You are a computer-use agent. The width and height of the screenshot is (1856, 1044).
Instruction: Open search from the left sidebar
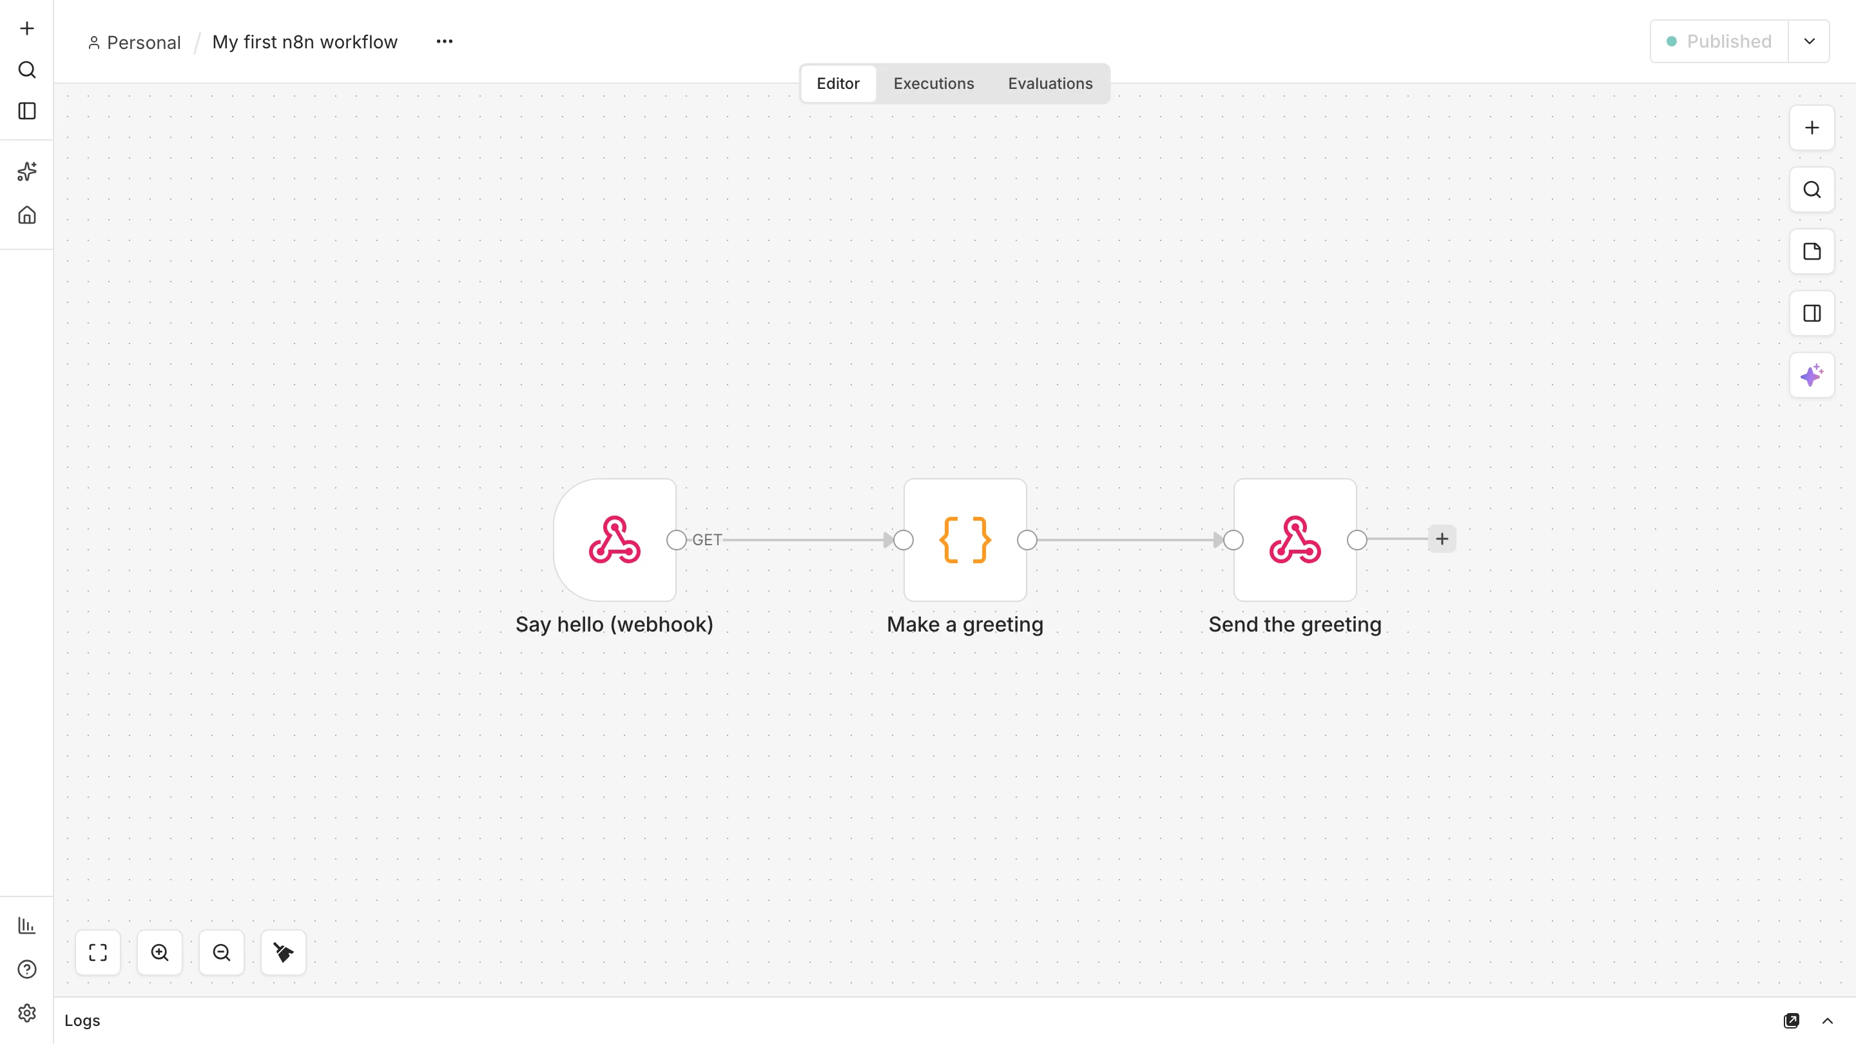pyautogui.click(x=26, y=70)
